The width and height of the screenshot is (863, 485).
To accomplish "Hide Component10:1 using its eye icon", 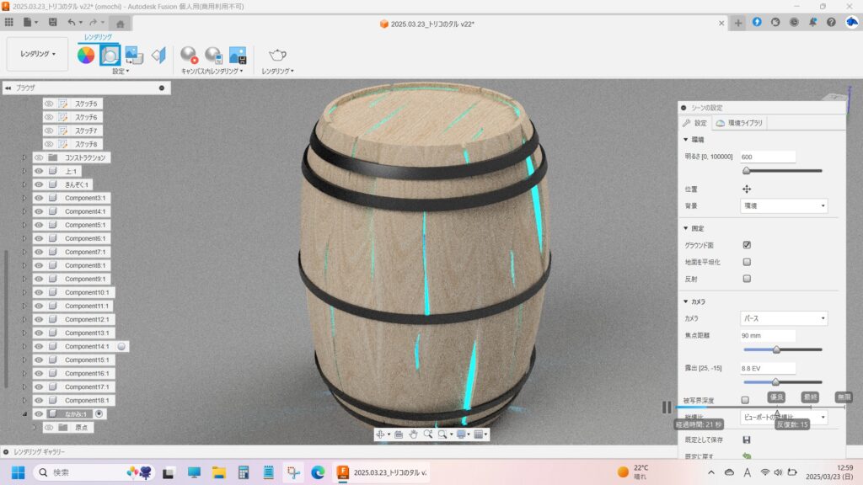I will (38, 292).
